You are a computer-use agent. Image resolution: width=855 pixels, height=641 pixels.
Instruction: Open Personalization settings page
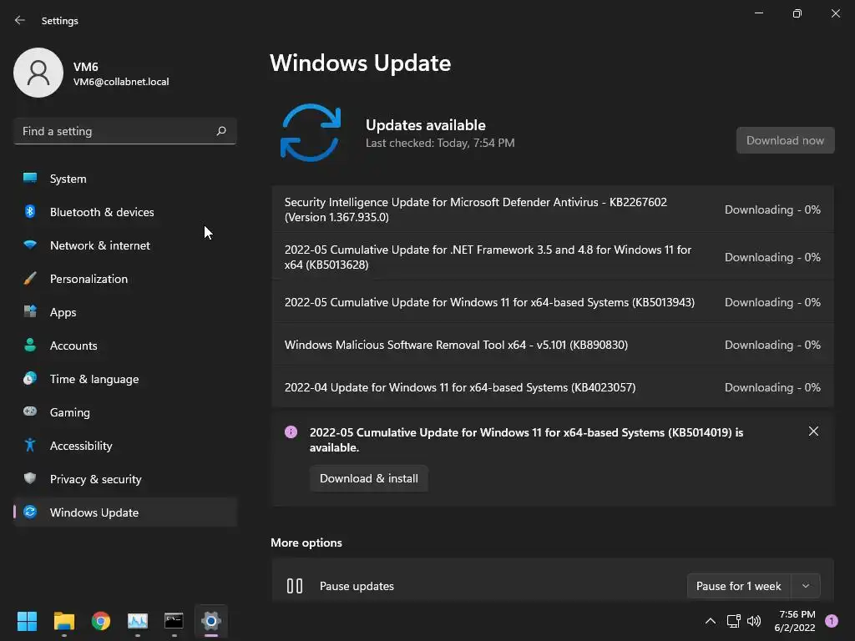tap(125, 279)
